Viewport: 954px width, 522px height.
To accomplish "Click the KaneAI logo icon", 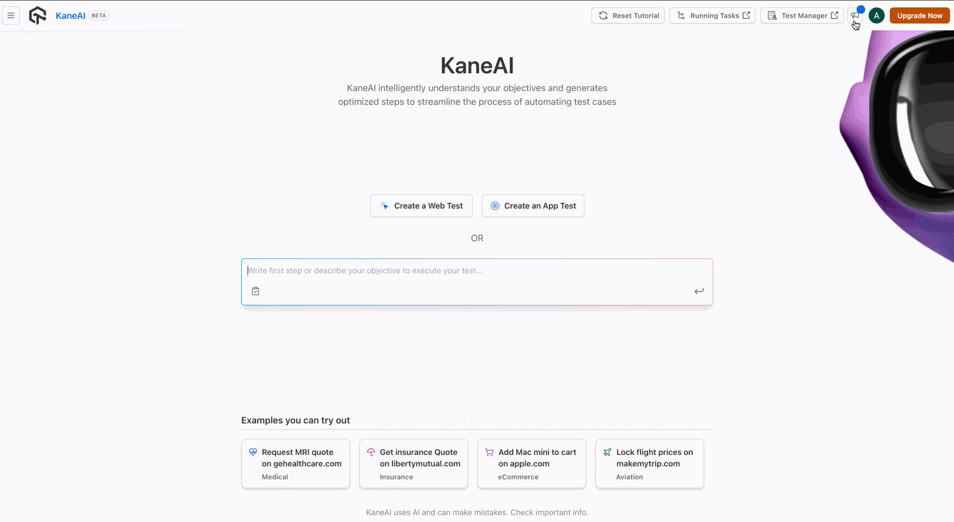I will (x=37, y=15).
